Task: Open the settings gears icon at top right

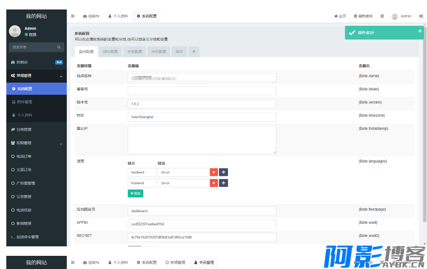Action: coord(421,16)
